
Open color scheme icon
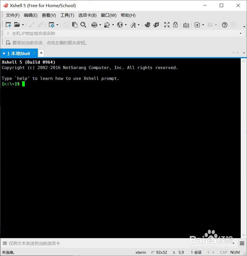click(x=107, y=25)
